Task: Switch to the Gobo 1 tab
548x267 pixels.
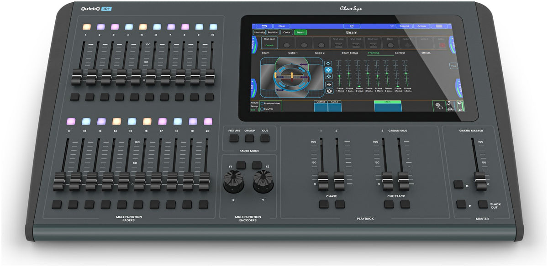Action: [293, 53]
